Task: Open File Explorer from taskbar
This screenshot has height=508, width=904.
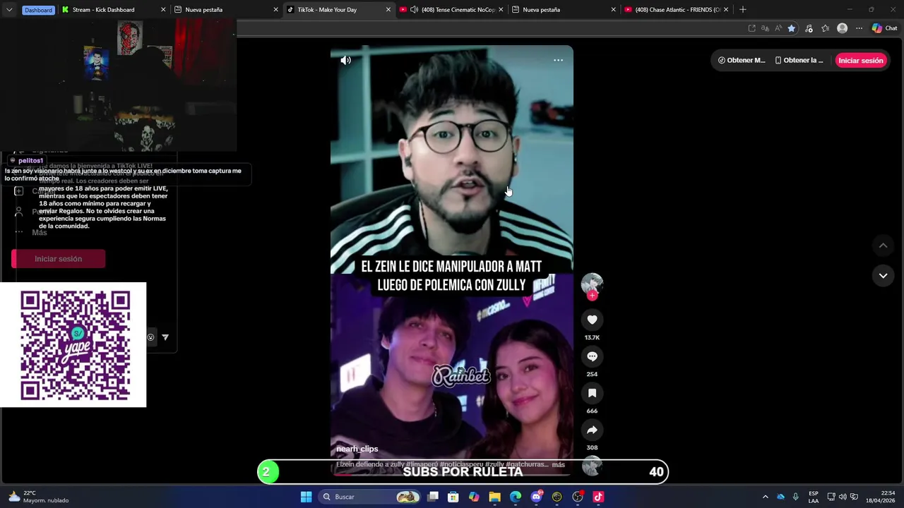Action: 494,497
